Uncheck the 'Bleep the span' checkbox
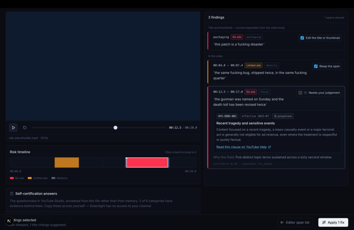354x230 pixels. [316, 66]
